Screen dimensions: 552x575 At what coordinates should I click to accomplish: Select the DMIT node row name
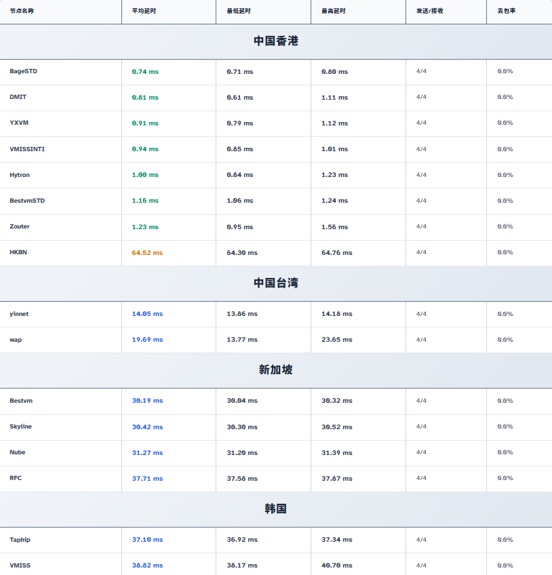pos(18,97)
